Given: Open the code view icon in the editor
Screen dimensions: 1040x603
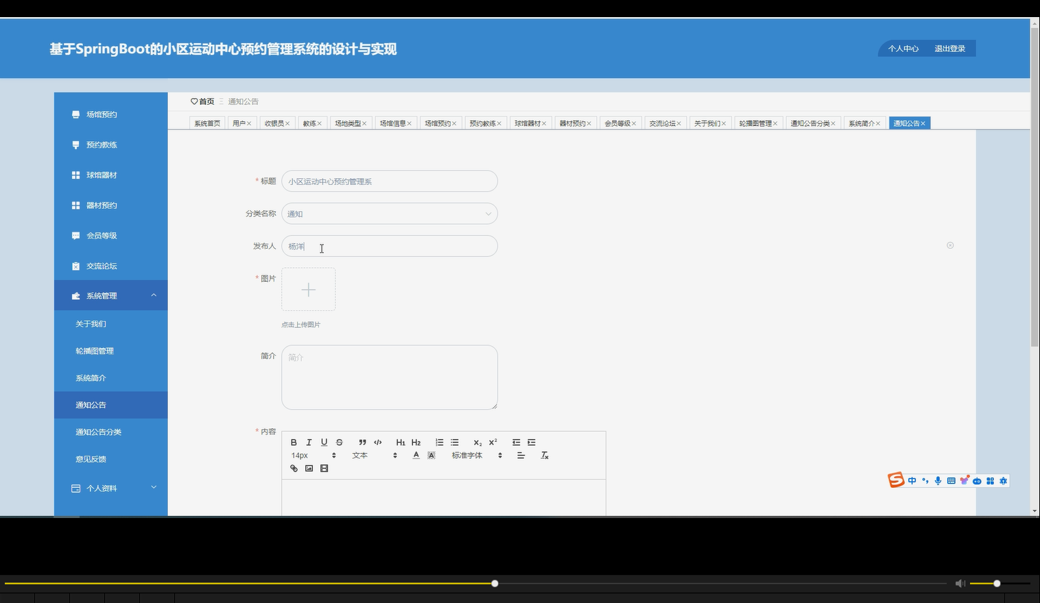Looking at the screenshot, I should (377, 442).
